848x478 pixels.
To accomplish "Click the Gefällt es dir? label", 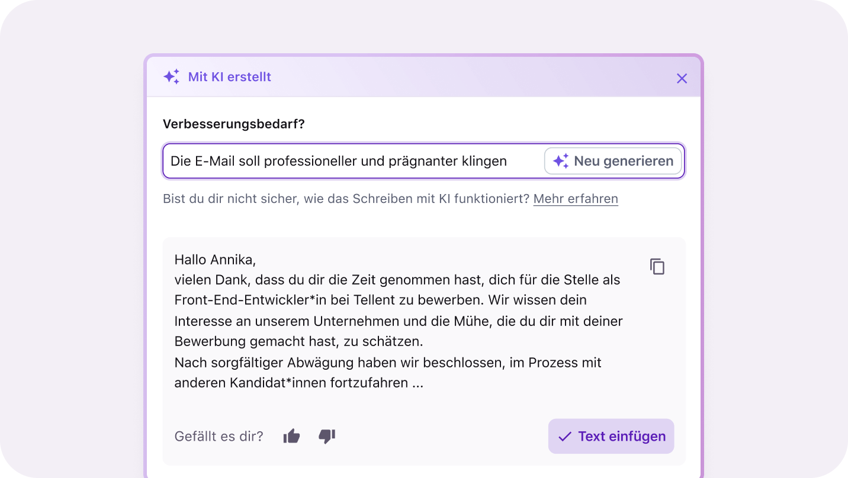I will [219, 437].
